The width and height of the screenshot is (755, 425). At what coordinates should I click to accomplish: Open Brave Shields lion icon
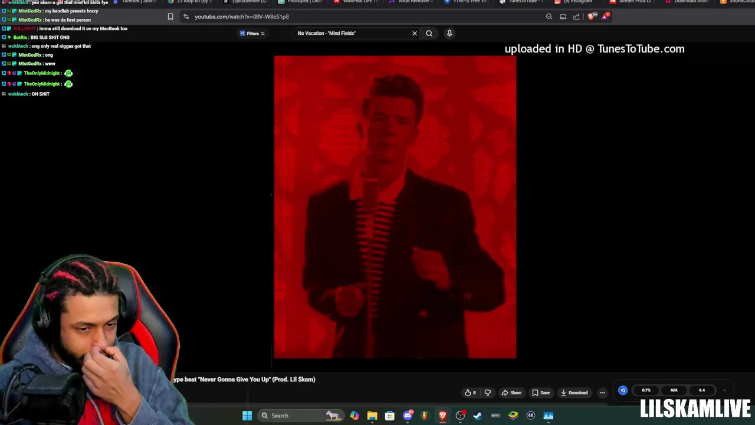592,17
